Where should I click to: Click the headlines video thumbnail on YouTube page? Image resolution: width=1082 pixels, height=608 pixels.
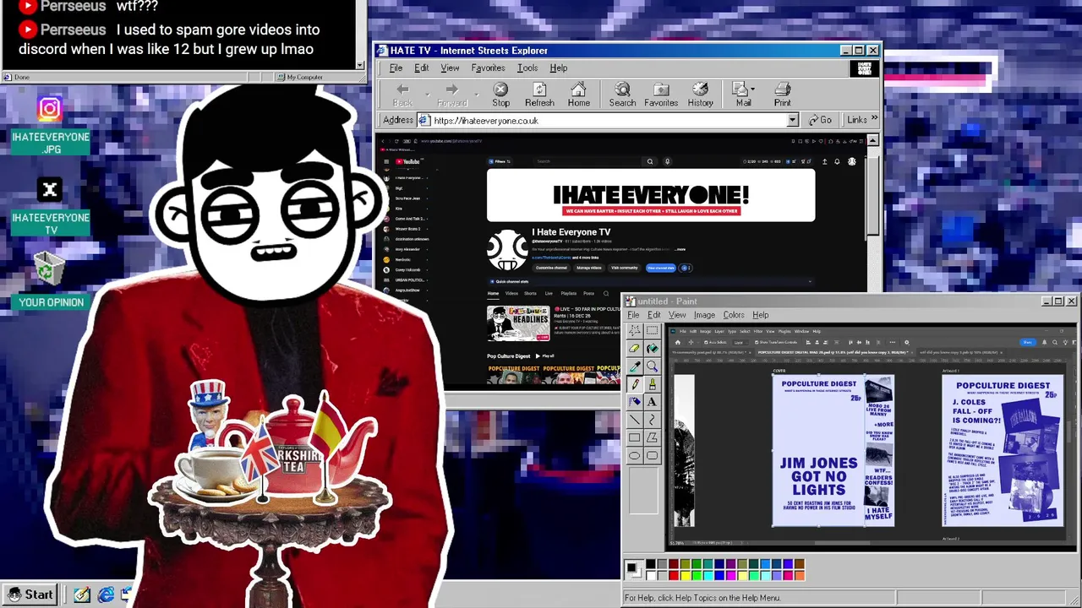click(x=517, y=323)
